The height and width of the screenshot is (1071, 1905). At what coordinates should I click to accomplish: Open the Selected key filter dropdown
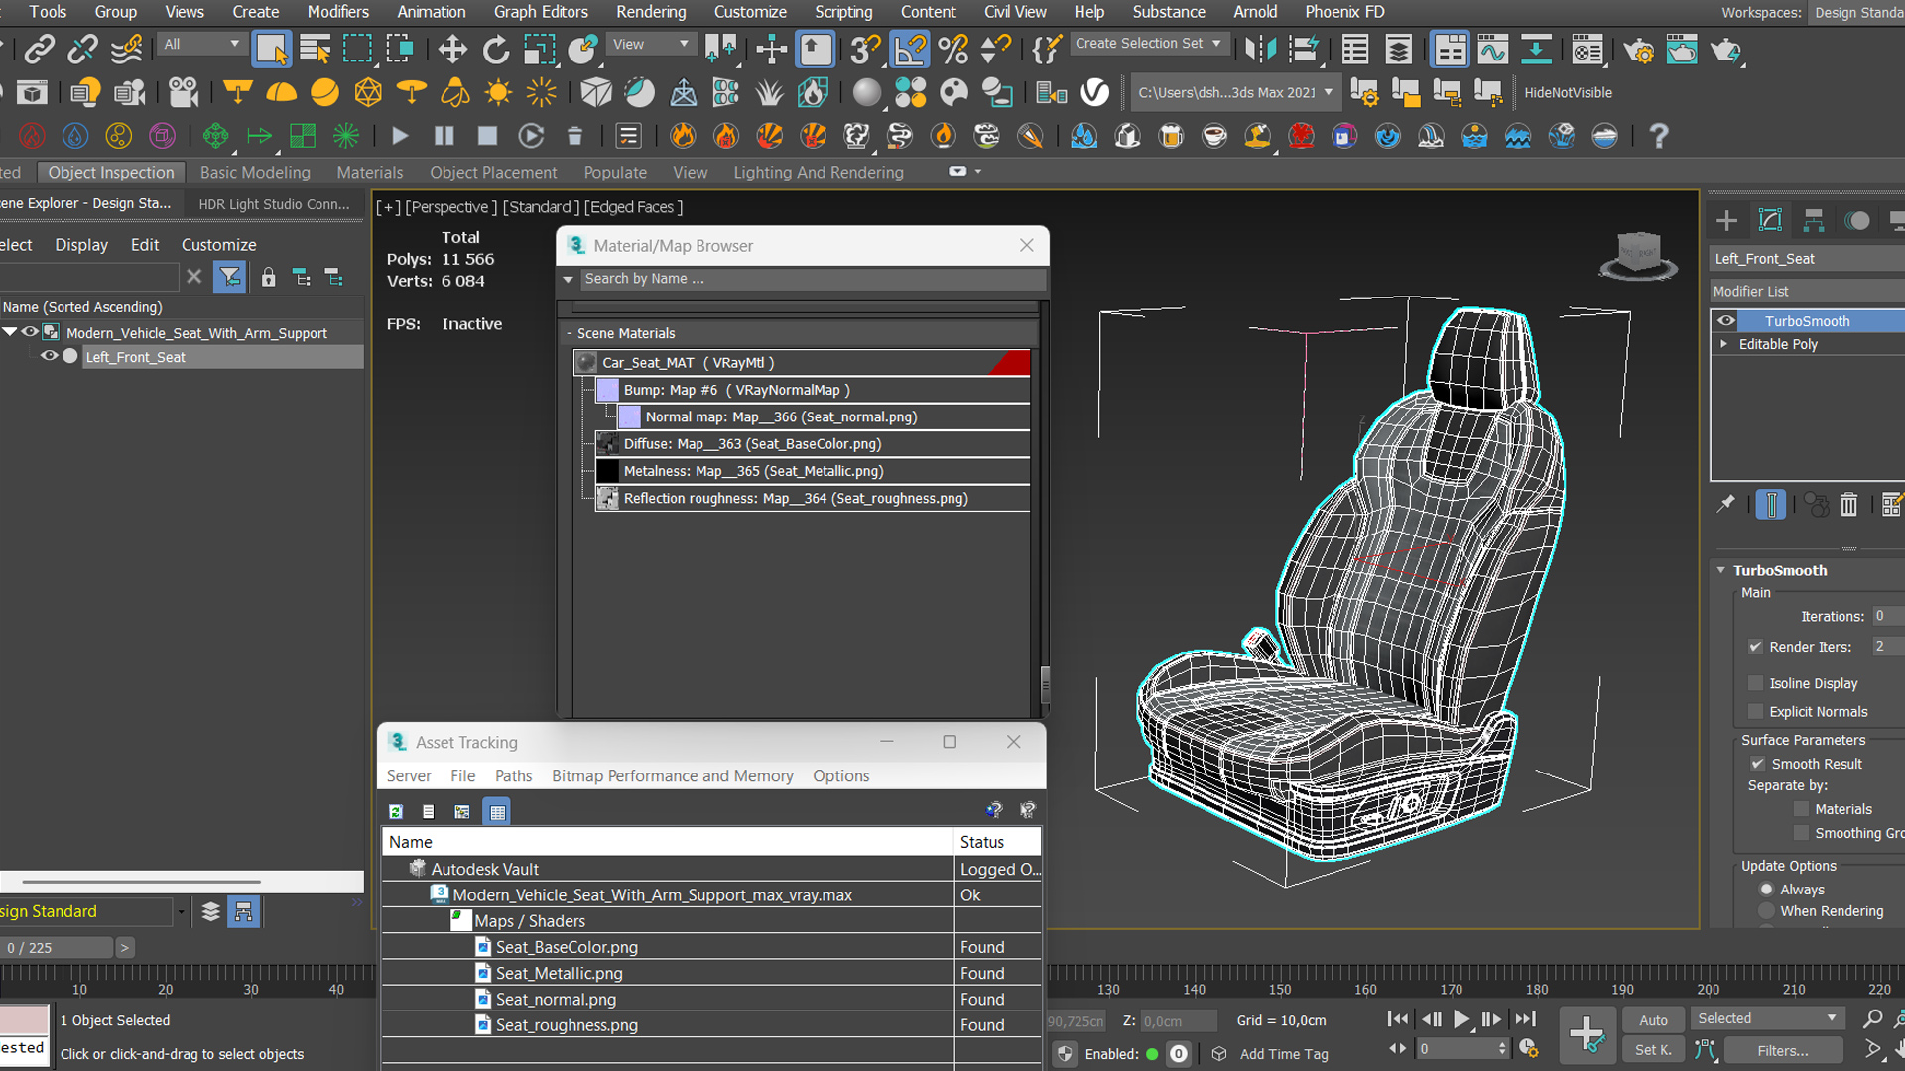pos(1768,1018)
